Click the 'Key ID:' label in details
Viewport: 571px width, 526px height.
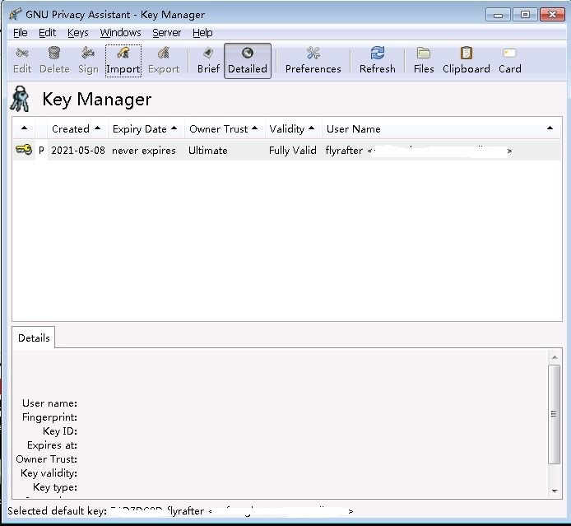point(60,431)
